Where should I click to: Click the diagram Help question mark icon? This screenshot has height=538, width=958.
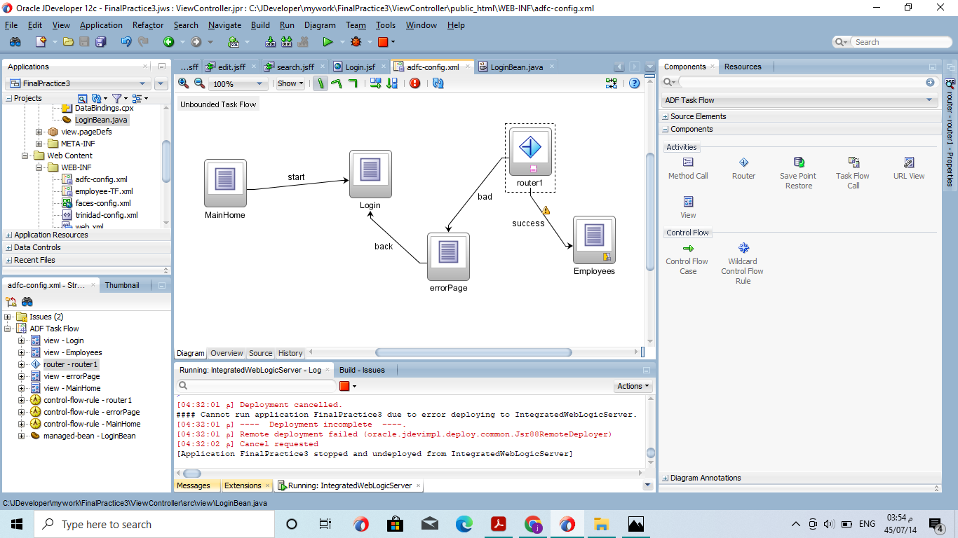point(635,83)
